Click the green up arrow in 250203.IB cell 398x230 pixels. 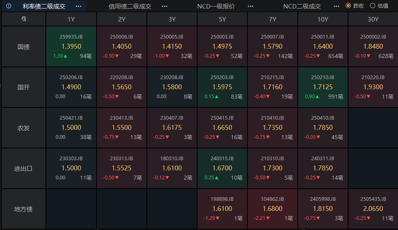217,97
